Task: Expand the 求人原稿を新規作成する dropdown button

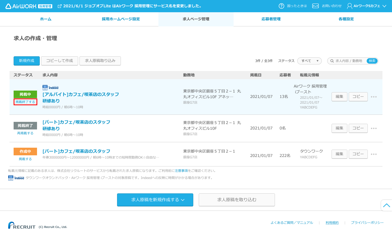Action: coord(155,200)
